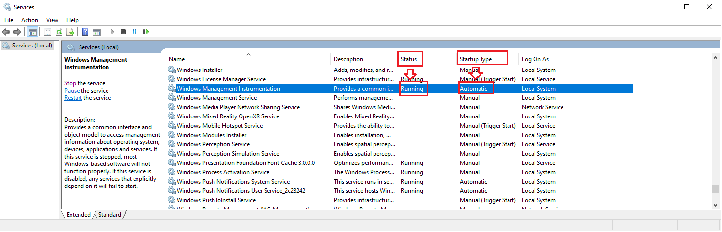Click gear icon of Windows Mixed Reality OpenXR Service
The width and height of the screenshot is (722, 232).
coord(171,116)
